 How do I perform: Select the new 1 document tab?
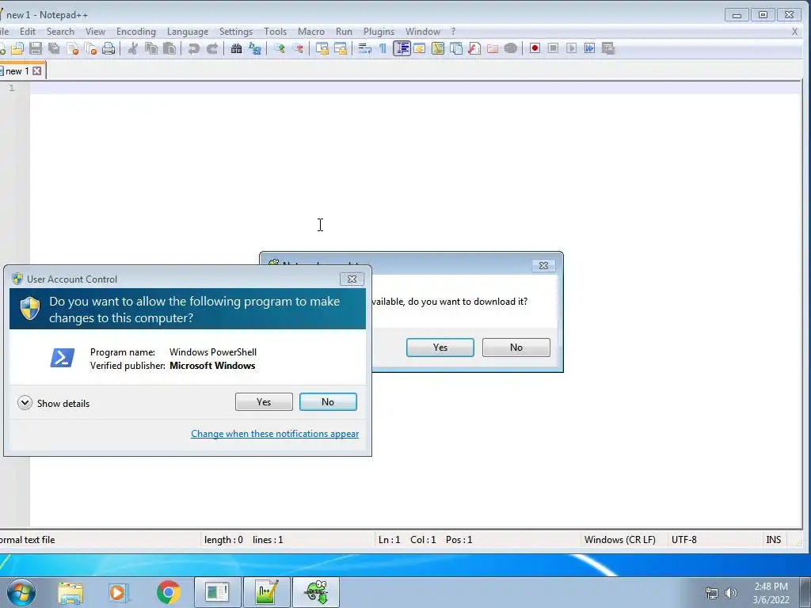point(17,71)
